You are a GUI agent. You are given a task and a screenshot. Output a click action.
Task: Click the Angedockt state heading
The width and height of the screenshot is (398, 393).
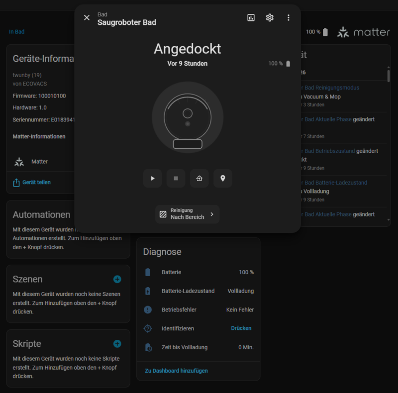point(188,49)
